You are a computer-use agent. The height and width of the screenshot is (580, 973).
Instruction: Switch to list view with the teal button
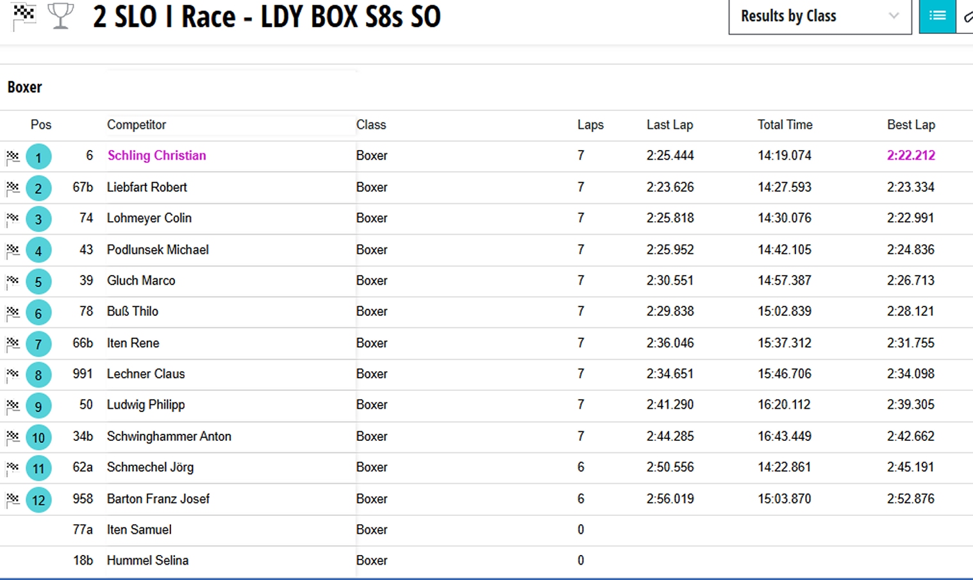937,16
